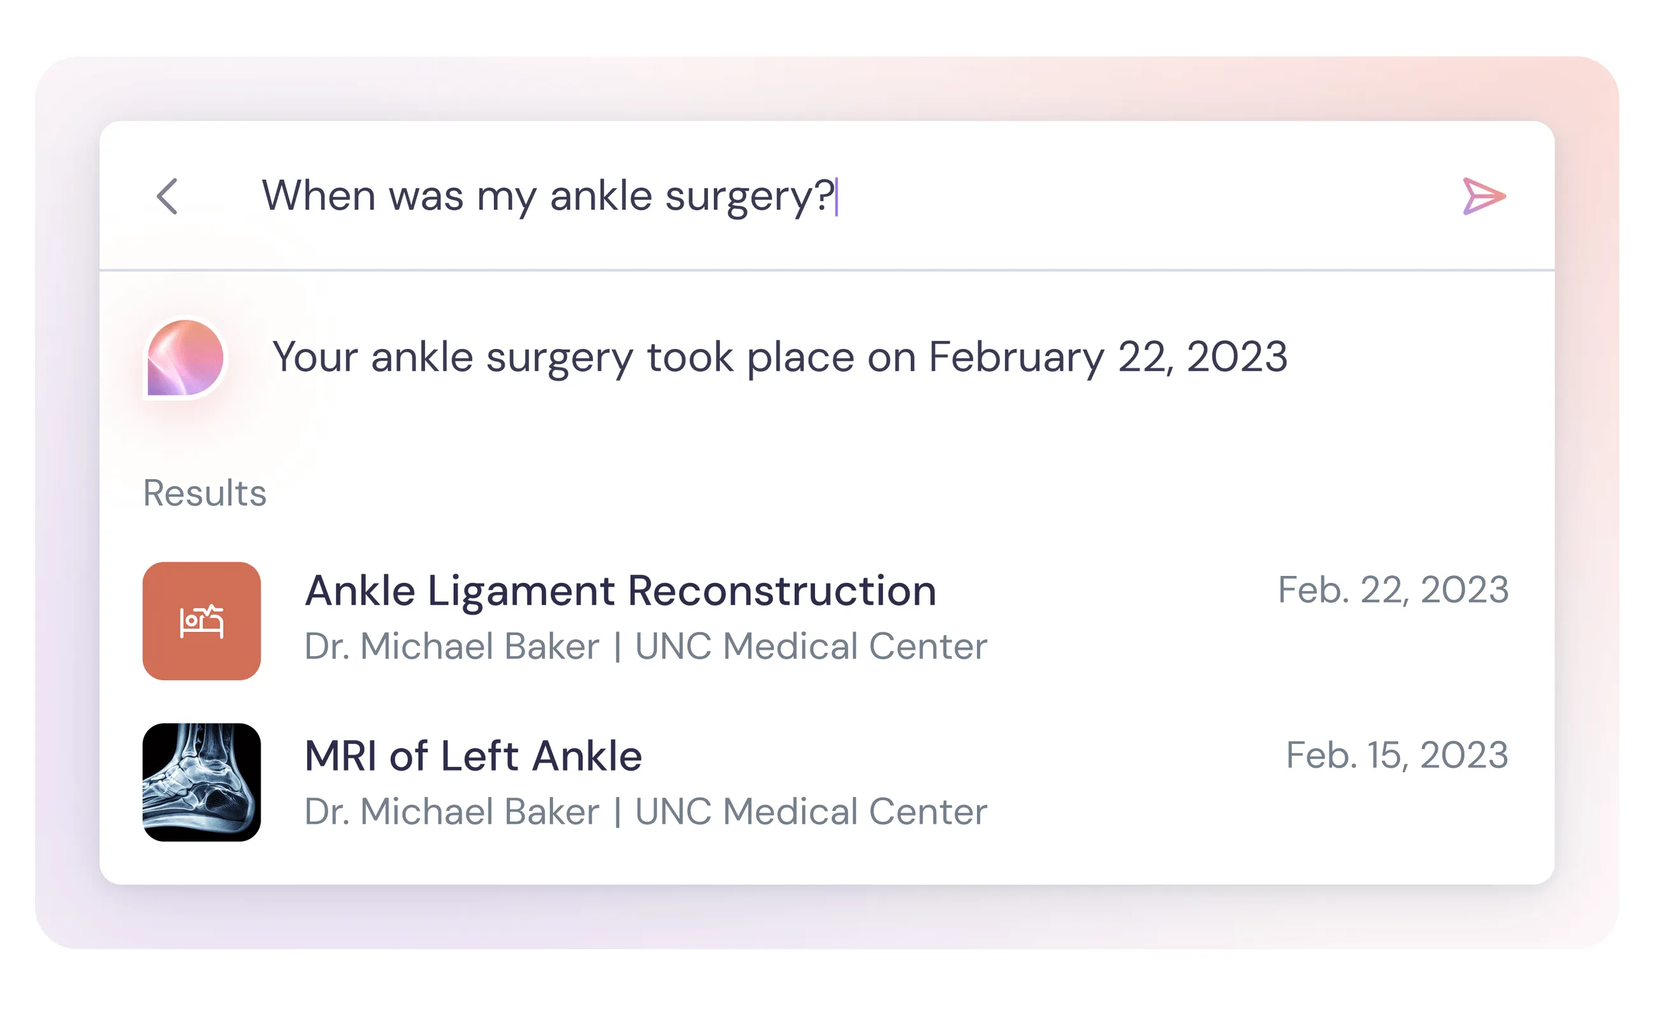
Task: Click the pink send arrow to submit the question
Action: pyautogui.click(x=1484, y=196)
